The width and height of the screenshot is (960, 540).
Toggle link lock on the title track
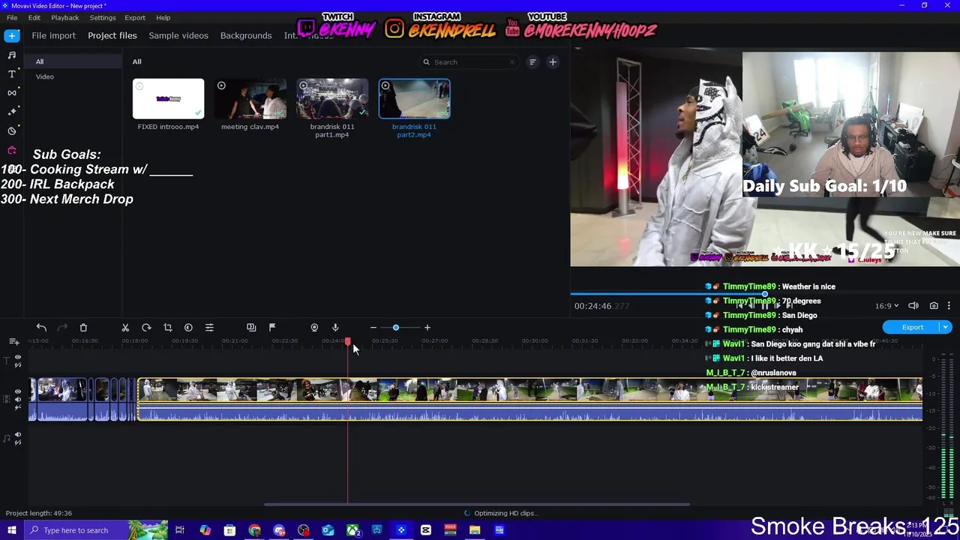pos(18,366)
